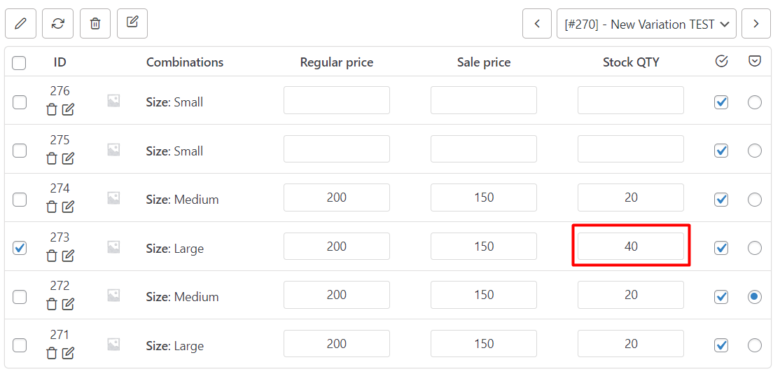Uncheck the row checkbox for variation 273
Screen dimensions: 780x381
tap(20, 248)
